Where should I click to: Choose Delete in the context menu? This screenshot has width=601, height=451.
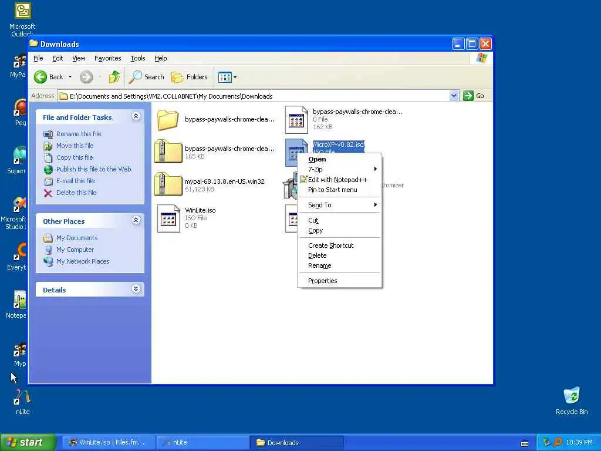point(340,255)
